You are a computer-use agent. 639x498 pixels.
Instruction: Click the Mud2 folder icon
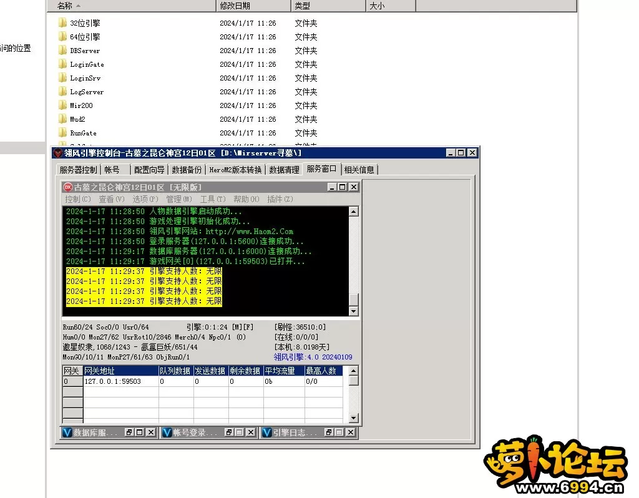(62, 119)
